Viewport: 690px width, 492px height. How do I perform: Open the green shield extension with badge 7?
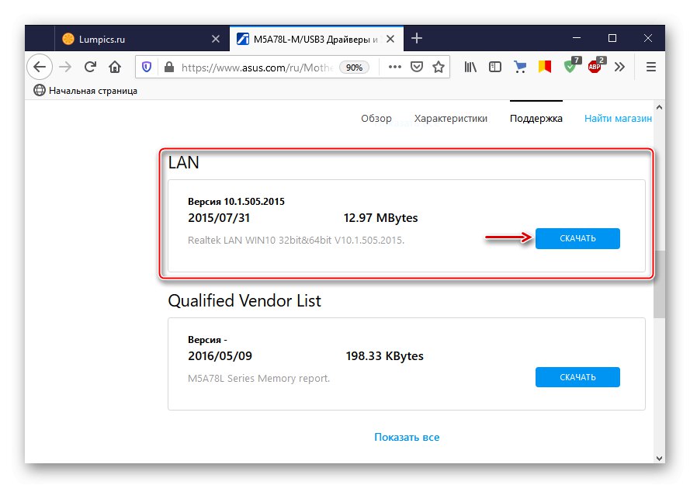pos(571,66)
